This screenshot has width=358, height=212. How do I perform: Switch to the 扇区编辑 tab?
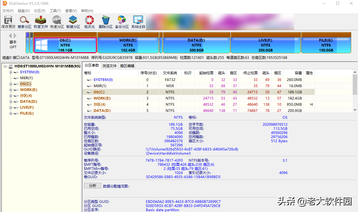[x=127, y=66]
